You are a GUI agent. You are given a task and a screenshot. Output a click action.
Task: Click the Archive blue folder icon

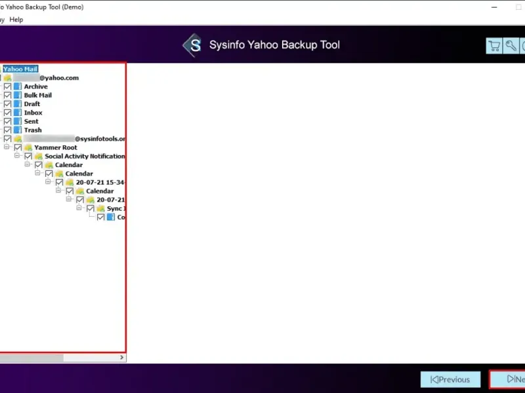(x=18, y=86)
